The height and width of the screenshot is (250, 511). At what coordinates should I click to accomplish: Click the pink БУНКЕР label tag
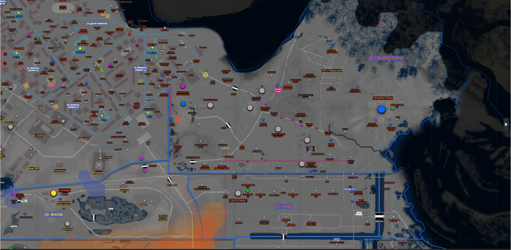278,90
